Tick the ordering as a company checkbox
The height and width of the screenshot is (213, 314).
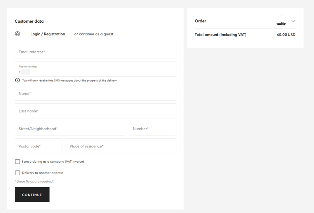point(17,161)
